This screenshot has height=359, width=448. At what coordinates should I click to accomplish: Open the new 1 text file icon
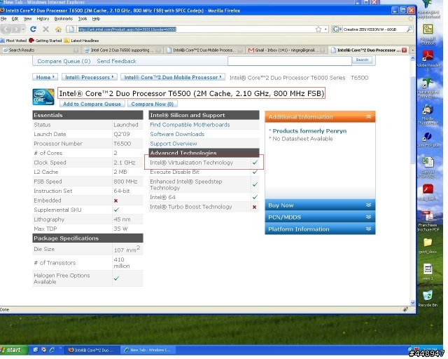coord(428,271)
